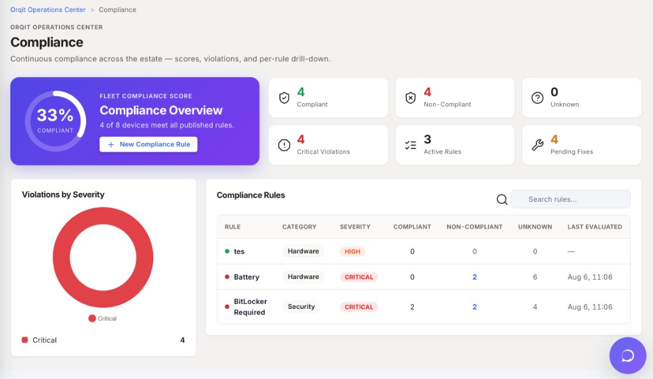Click the square Critical swatch beside the count 4
The height and width of the screenshot is (379, 653).
coord(25,340)
